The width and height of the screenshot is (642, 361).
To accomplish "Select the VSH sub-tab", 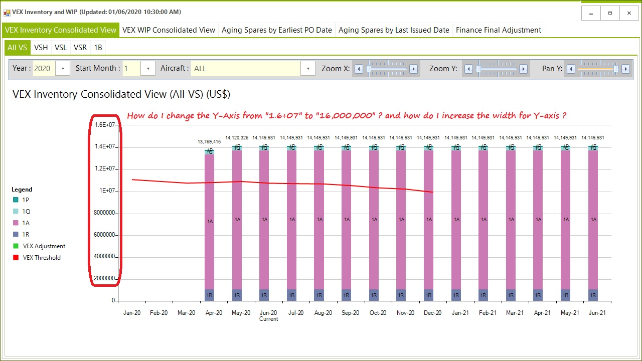I will pos(41,48).
